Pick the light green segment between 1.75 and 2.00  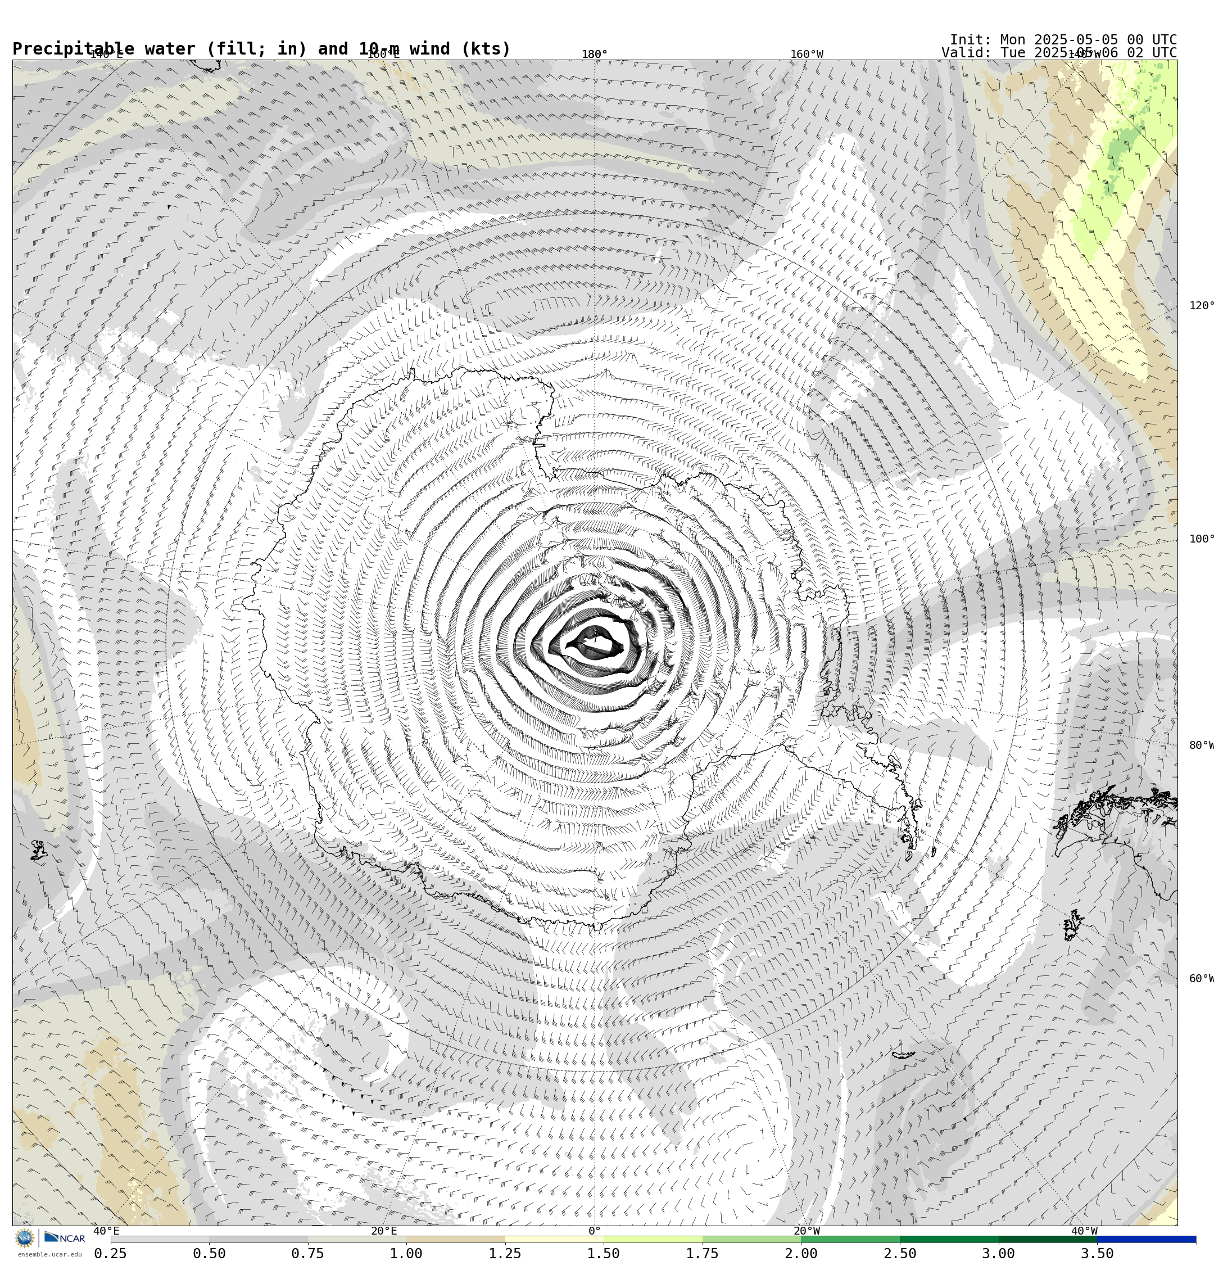752,1239
